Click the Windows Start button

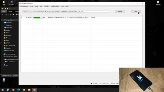3,90
